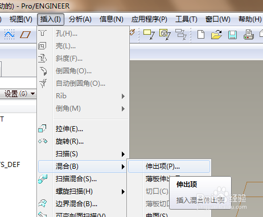
Task: Open a file using folder icon
Action: click(x=216, y=35)
